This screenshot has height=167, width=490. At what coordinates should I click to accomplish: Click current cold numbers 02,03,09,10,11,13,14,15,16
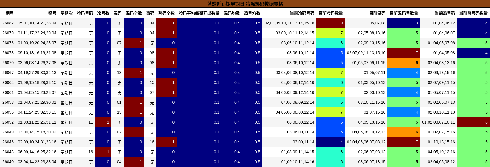(289, 23)
